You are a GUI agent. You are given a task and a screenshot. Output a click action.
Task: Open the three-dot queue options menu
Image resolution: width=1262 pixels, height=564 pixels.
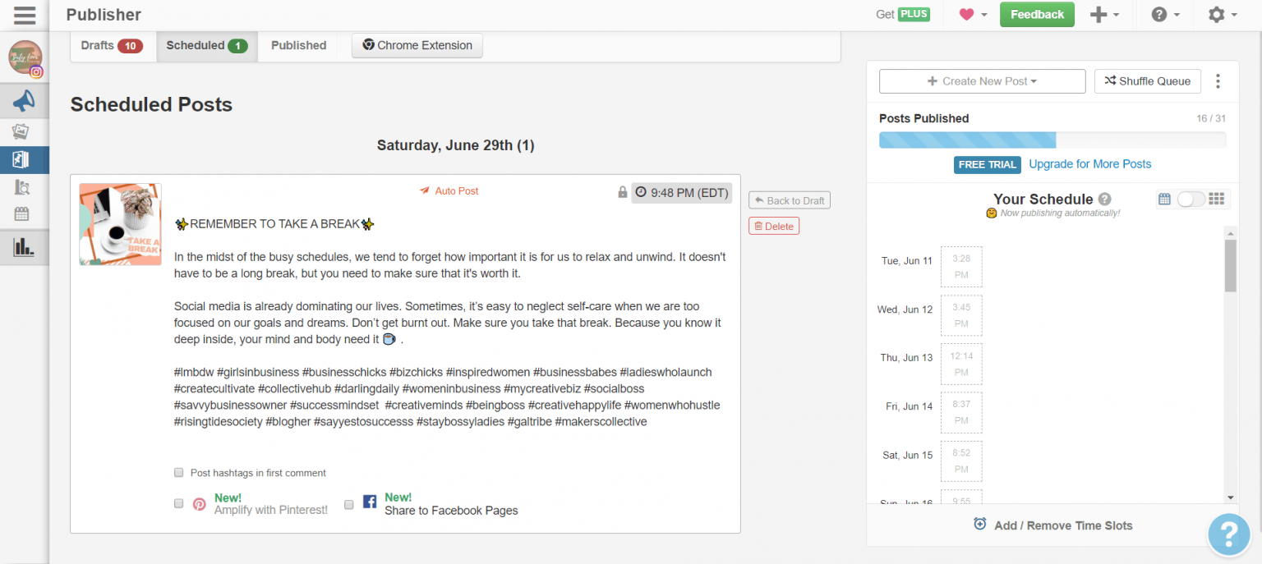tap(1218, 81)
